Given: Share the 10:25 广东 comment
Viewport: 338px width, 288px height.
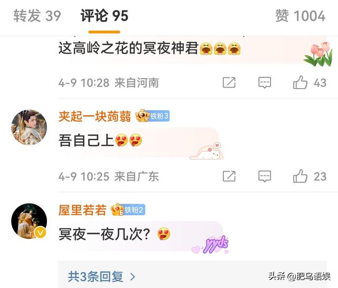Looking at the screenshot, I should [229, 176].
